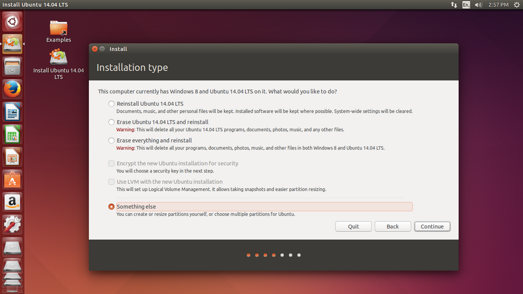Image resolution: width=523 pixels, height=294 pixels.
Task: Tick Encrypt the new Ubuntu installation checkbox
Action: click(111, 163)
